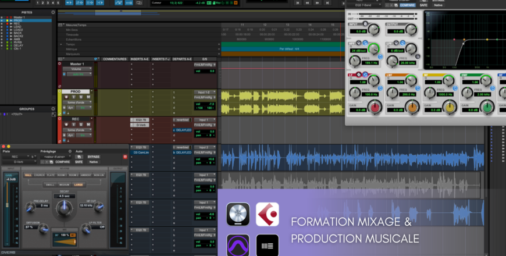Click the INSERTS F-J column header
Image resolution: width=506 pixels, height=256 pixels.
click(x=161, y=59)
